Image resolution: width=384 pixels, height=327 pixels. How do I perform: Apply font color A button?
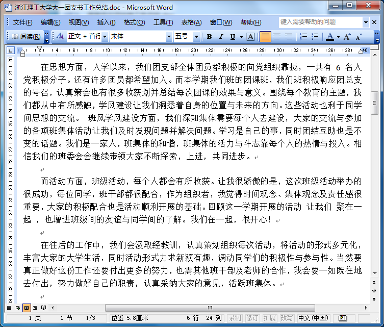[330, 37]
